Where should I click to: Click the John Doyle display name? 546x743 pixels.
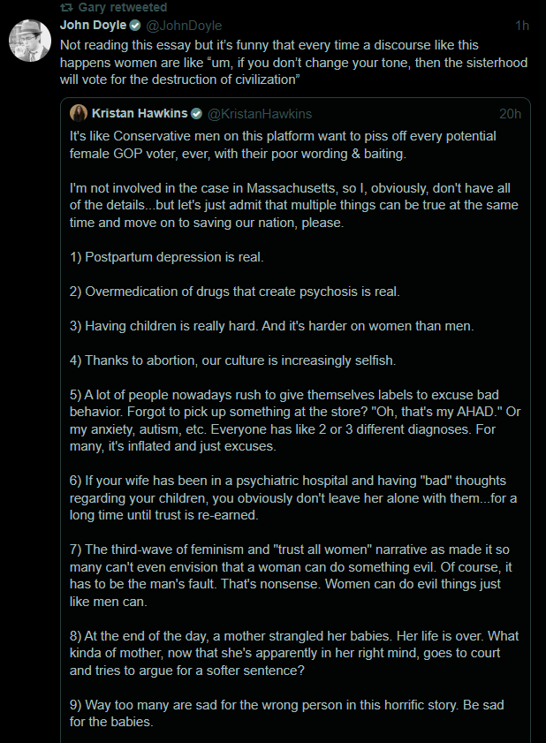coord(94,25)
